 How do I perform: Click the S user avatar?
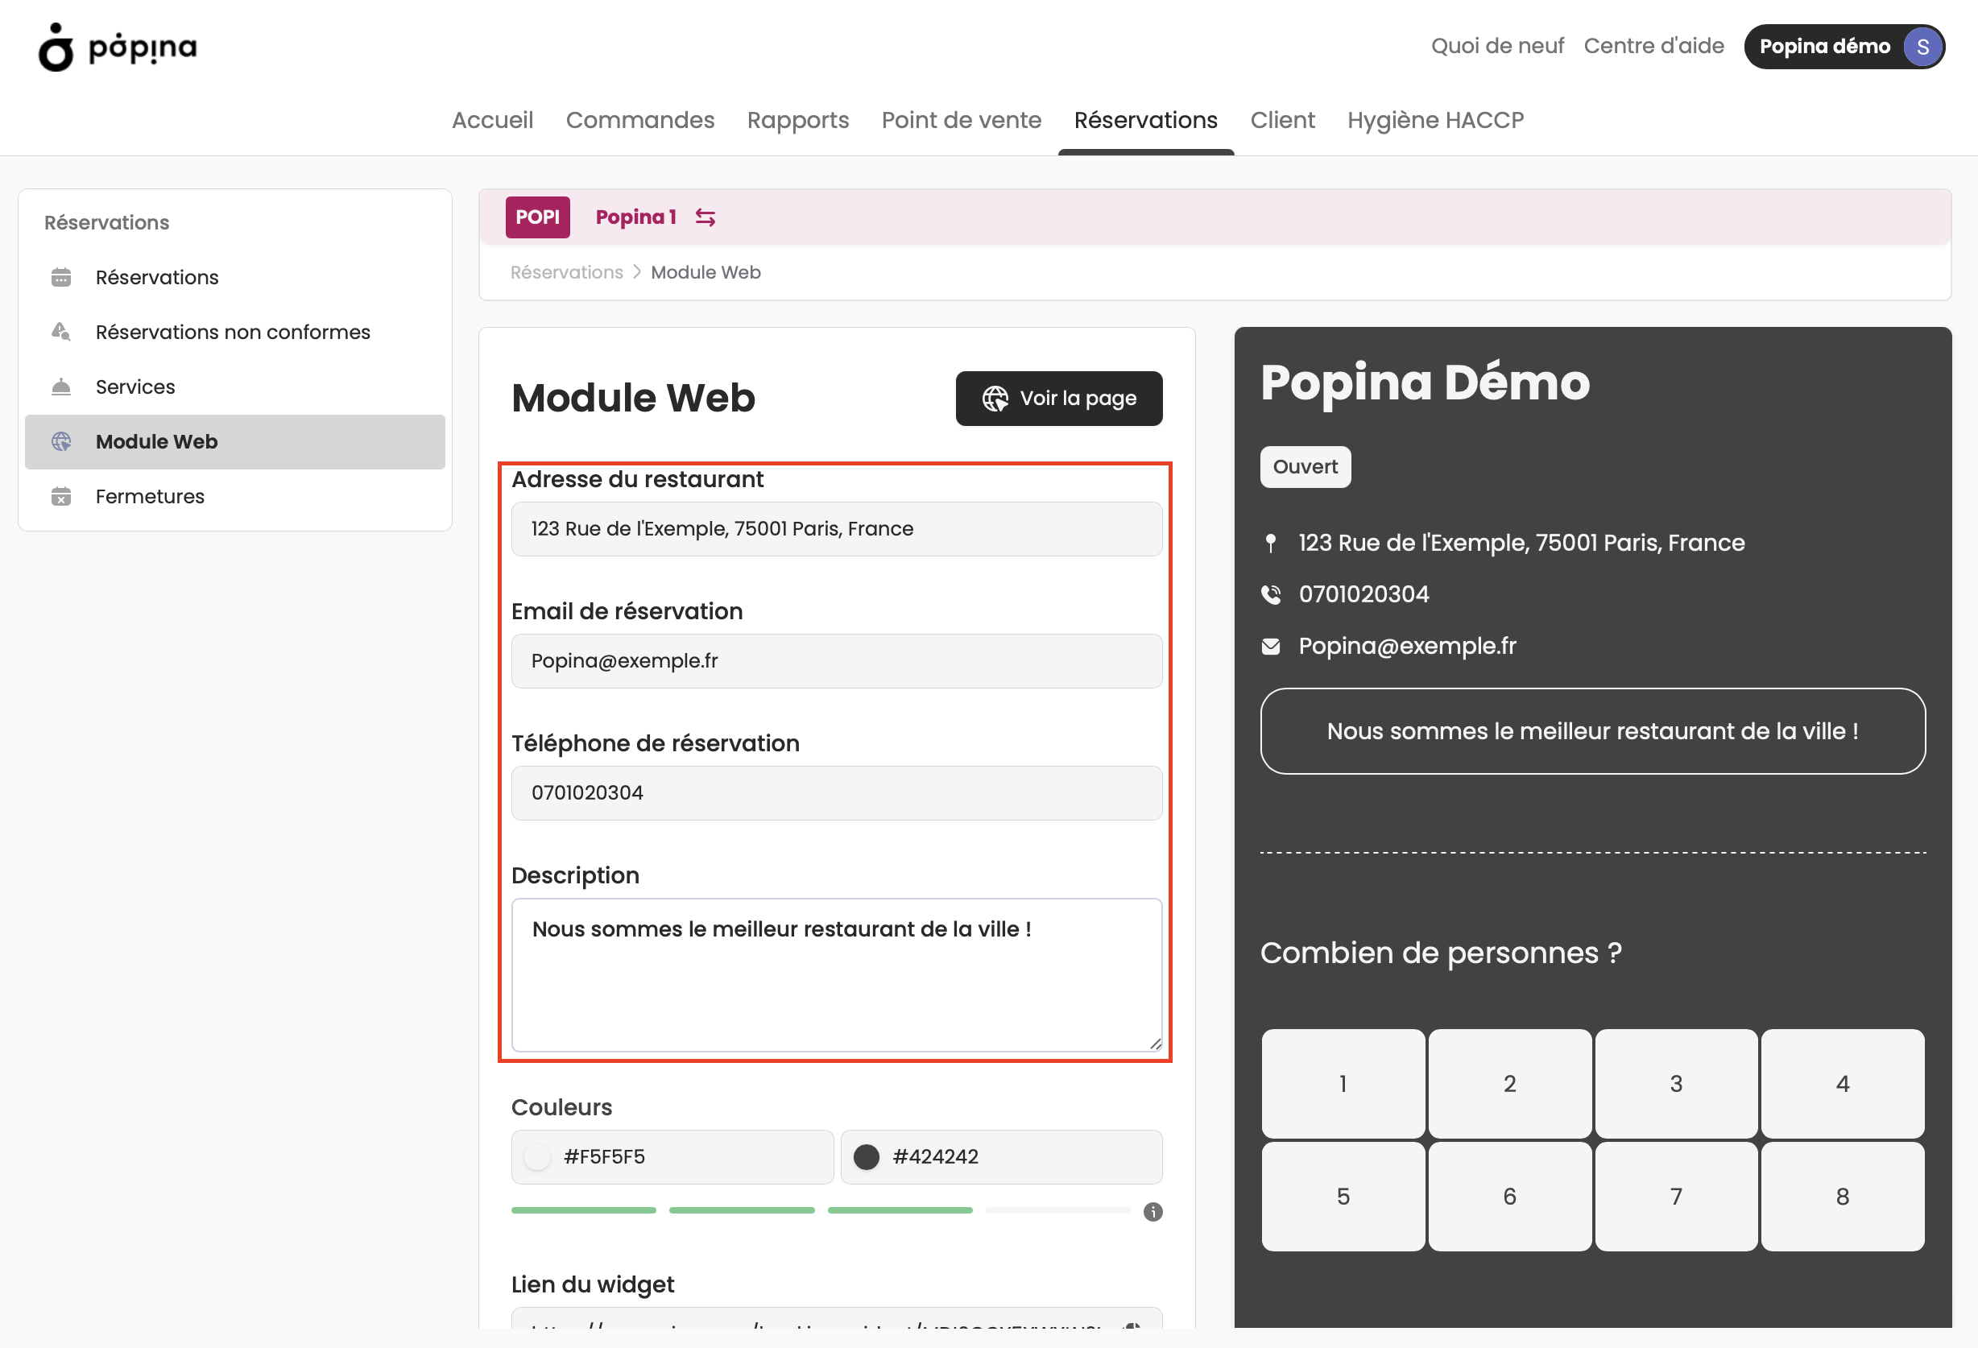[x=1922, y=47]
